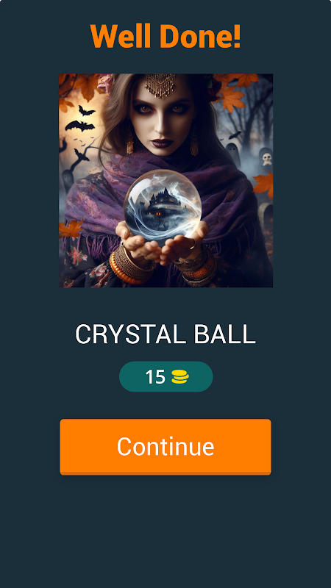Tap the skull-faced ghost in the picture

point(266,159)
